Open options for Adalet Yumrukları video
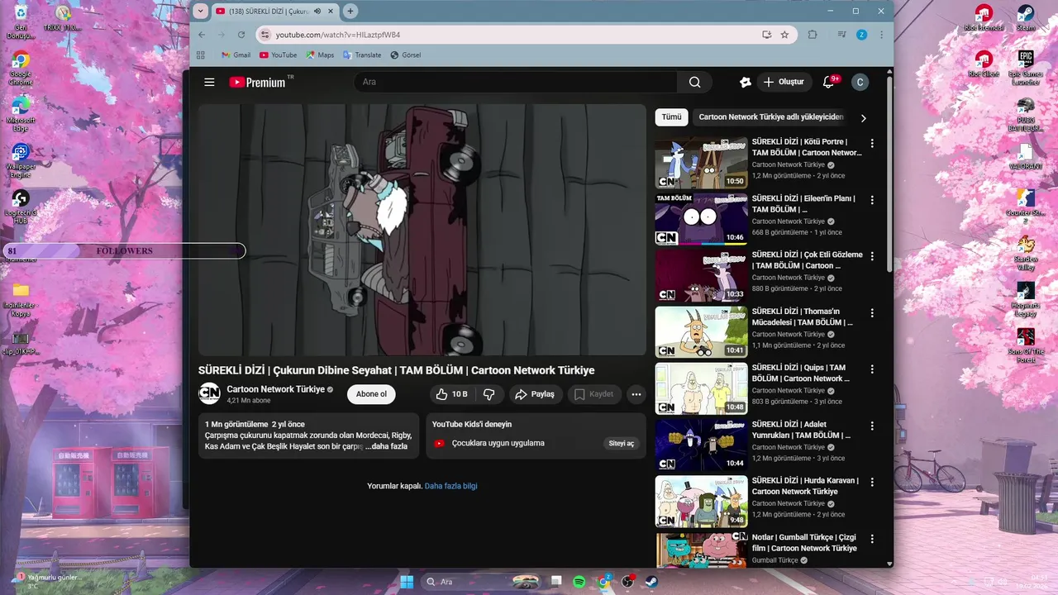This screenshot has height=595, width=1058. click(x=871, y=426)
